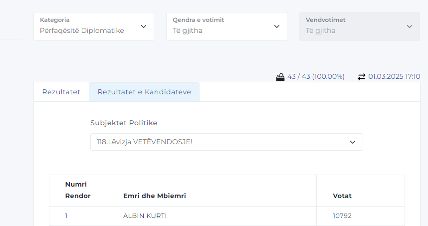Switch to the Rezultatet tab
Screen dimensions: 428x226
coord(61,92)
